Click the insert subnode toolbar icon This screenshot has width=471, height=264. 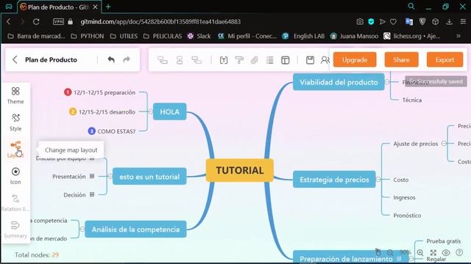[163, 60]
